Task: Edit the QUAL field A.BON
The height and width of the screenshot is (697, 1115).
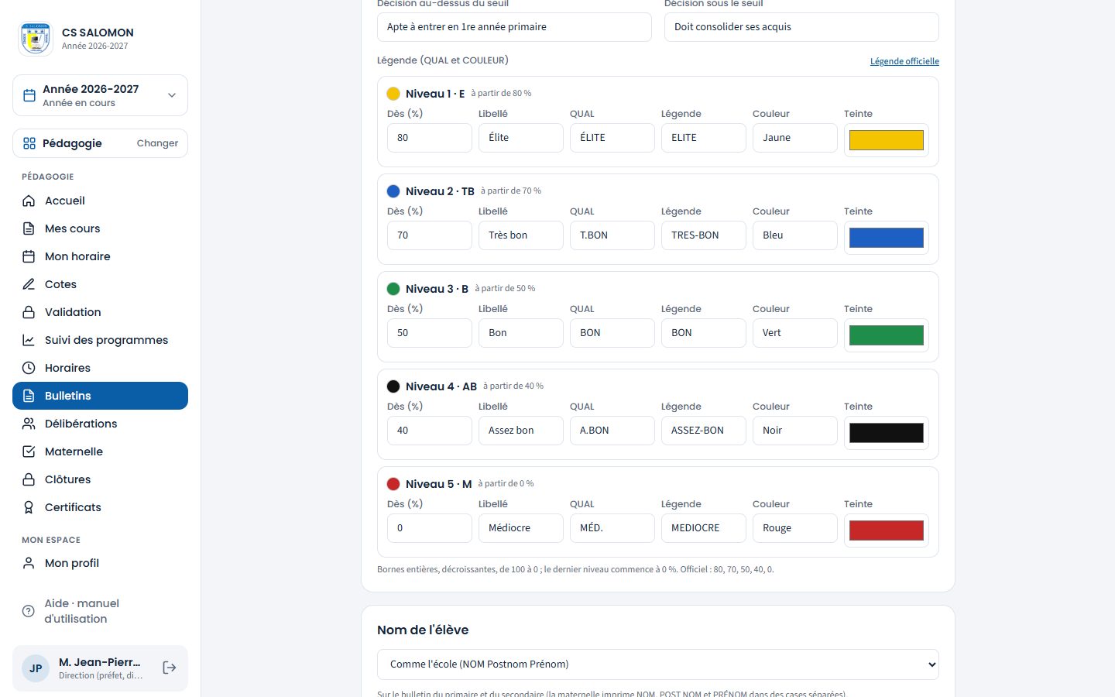Action: [612, 431]
